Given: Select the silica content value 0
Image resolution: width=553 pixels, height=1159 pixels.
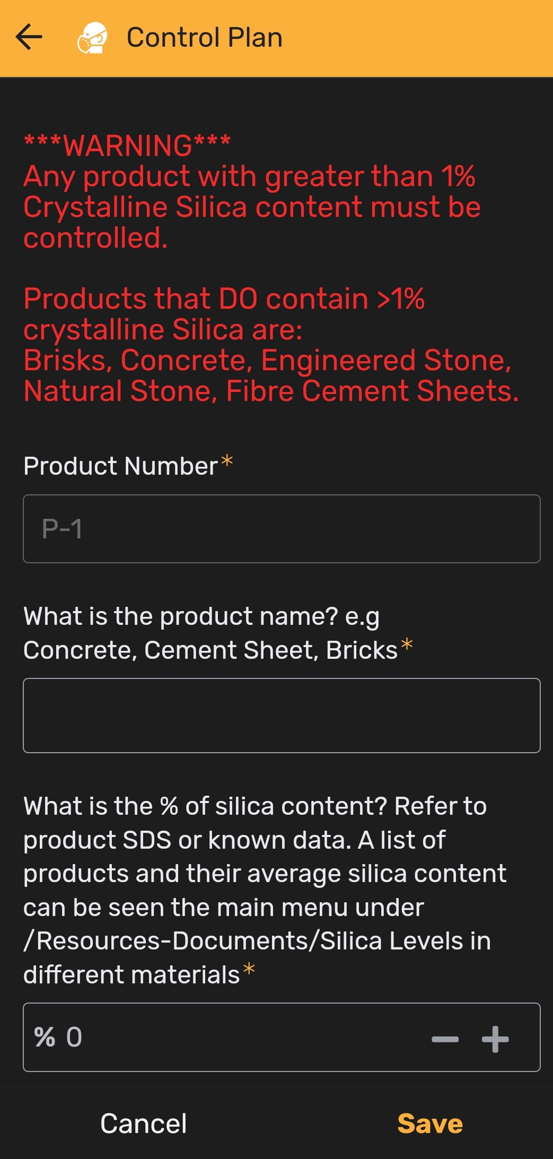Looking at the screenshot, I should pos(74,1038).
